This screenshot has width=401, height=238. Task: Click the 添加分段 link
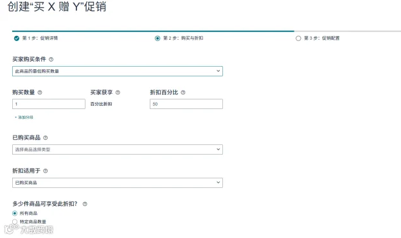point(24,117)
